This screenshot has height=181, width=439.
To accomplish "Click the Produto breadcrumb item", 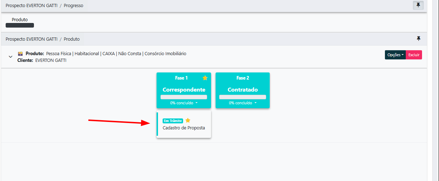I will (x=72, y=39).
